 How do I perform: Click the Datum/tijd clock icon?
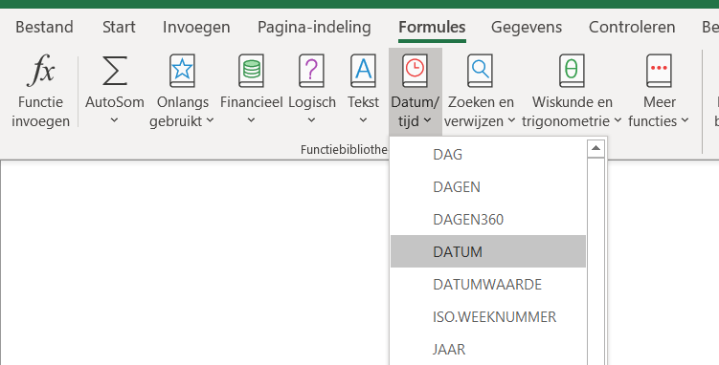(x=415, y=71)
